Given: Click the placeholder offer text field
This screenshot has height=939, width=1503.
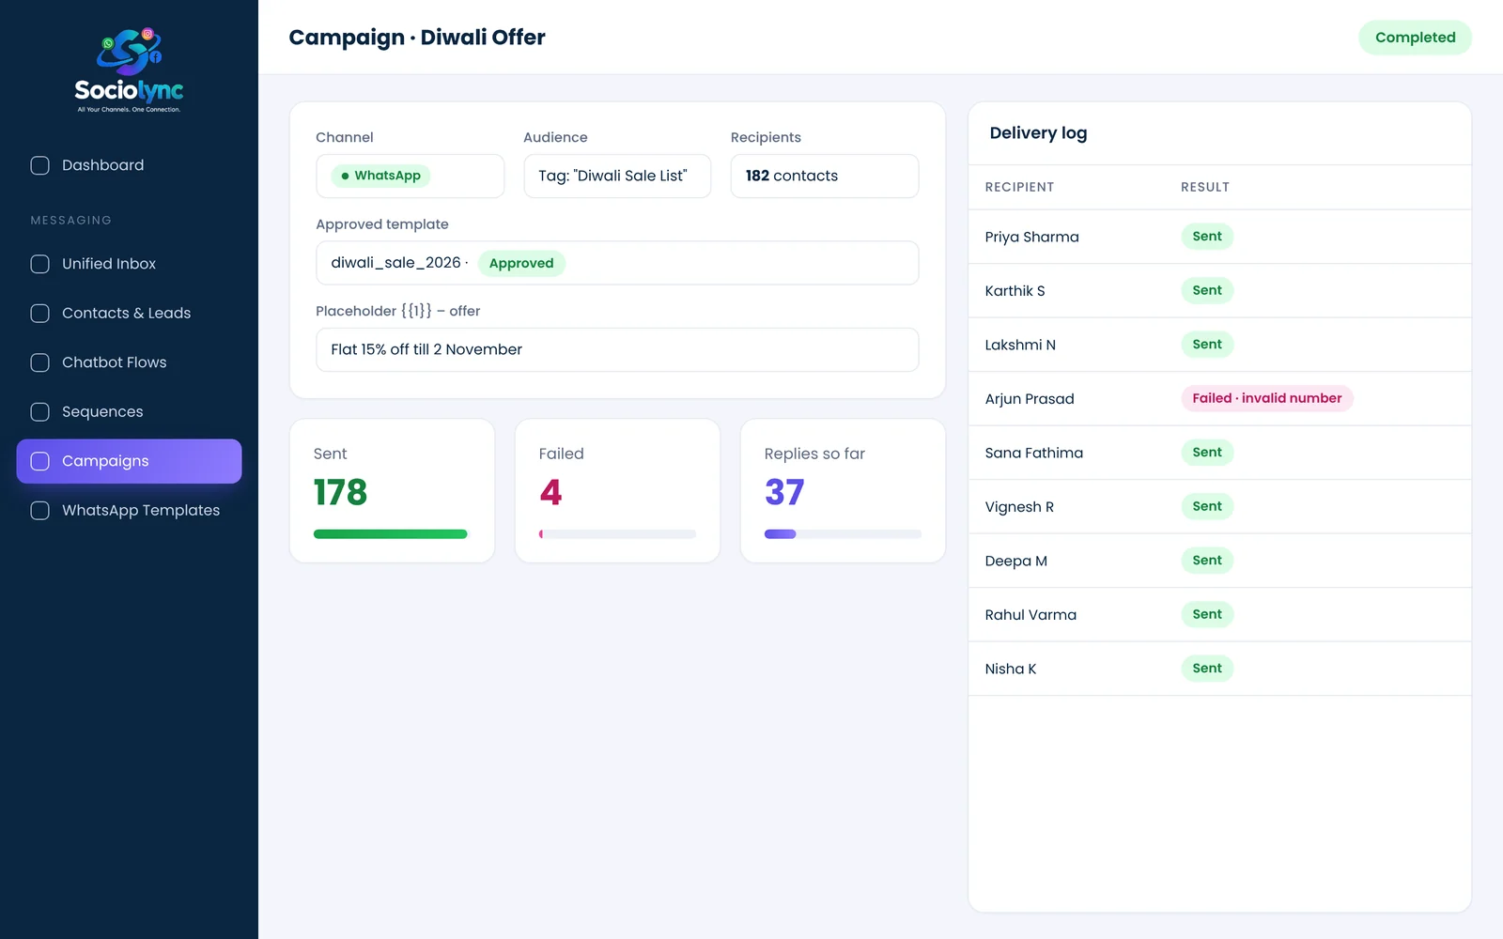Looking at the screenshot, I should point(617,349).
